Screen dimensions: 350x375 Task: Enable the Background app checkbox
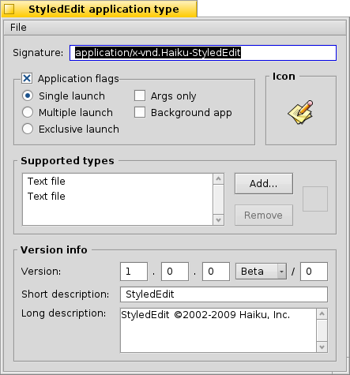140,112
